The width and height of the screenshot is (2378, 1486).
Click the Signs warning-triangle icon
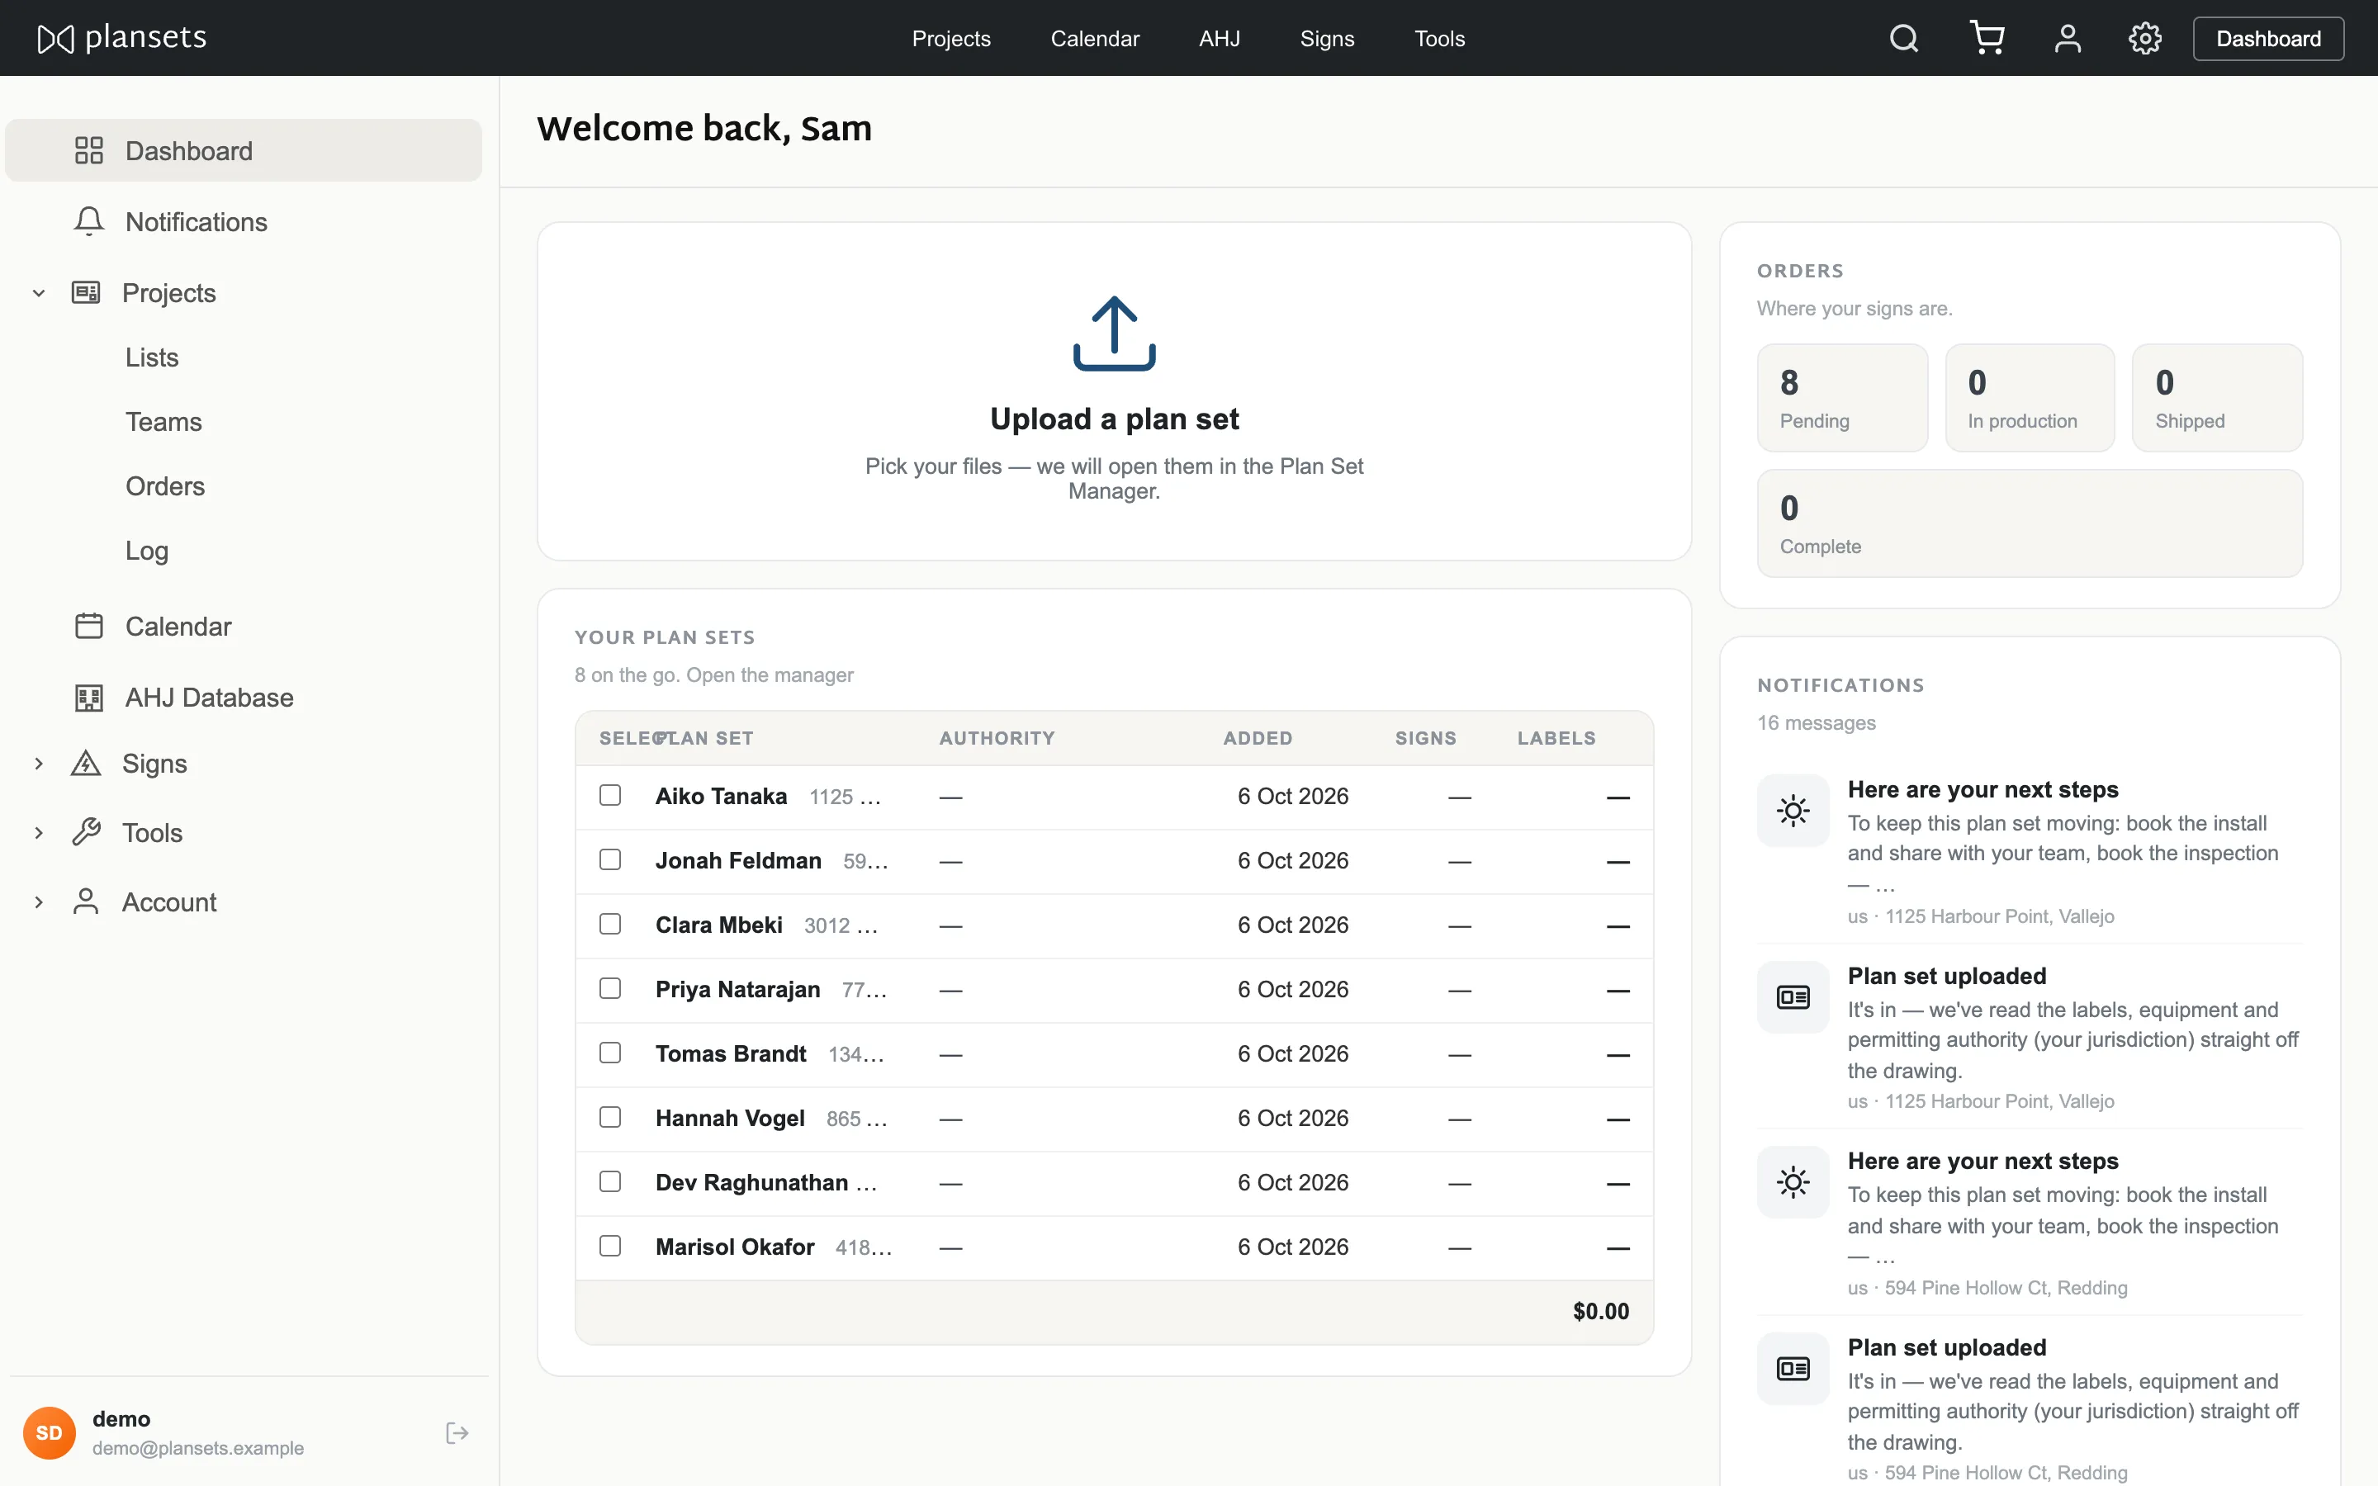coord(87,763)
